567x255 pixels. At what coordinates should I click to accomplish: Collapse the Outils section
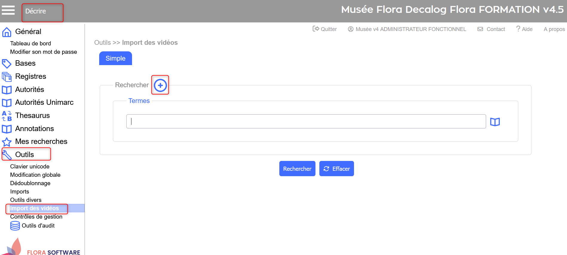(x=24, y=154)
